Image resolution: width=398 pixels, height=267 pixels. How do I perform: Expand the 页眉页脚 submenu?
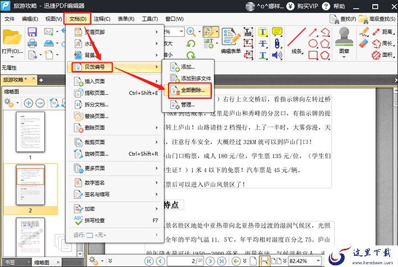(116, 32)
